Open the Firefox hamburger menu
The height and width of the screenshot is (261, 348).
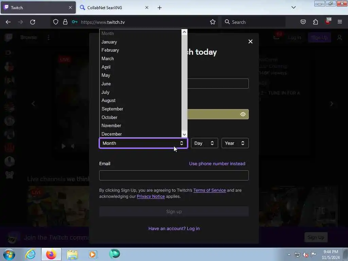340,22
